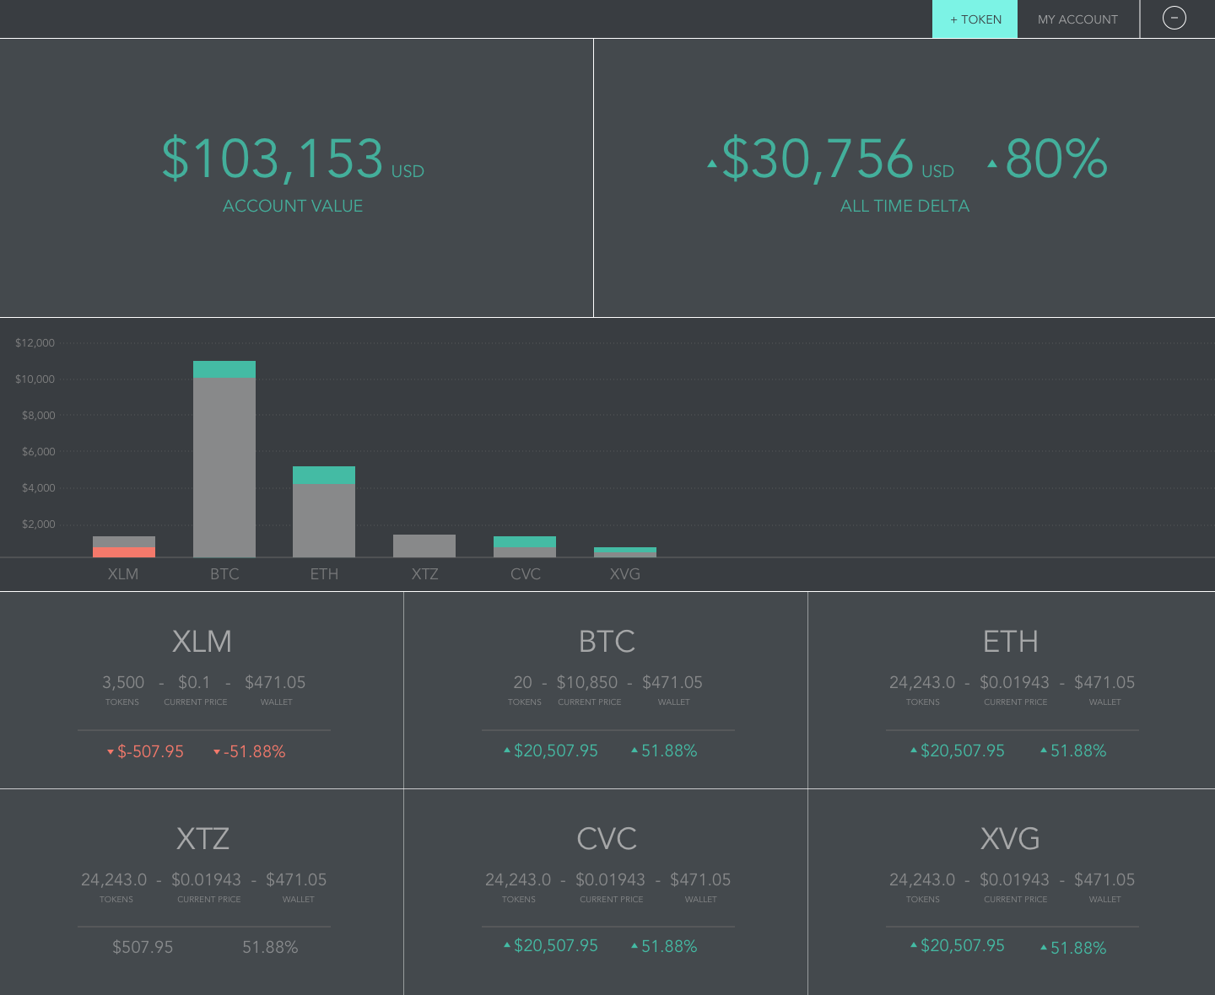Click the red down arrow beside $-507.95
The image size is (1215, 995).
pos(111,751)
